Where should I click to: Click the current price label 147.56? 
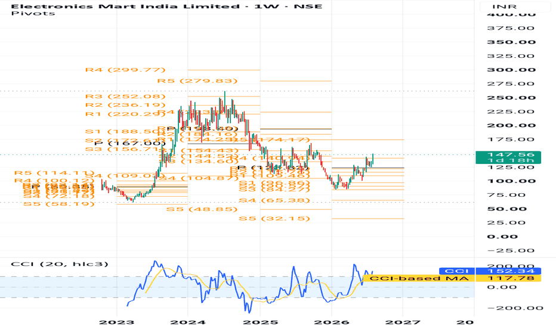click(508, 154)
